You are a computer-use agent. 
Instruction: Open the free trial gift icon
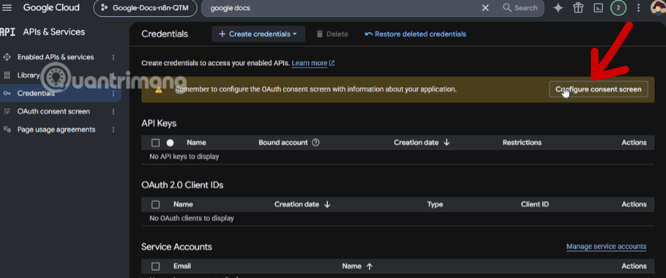(578, 7)
